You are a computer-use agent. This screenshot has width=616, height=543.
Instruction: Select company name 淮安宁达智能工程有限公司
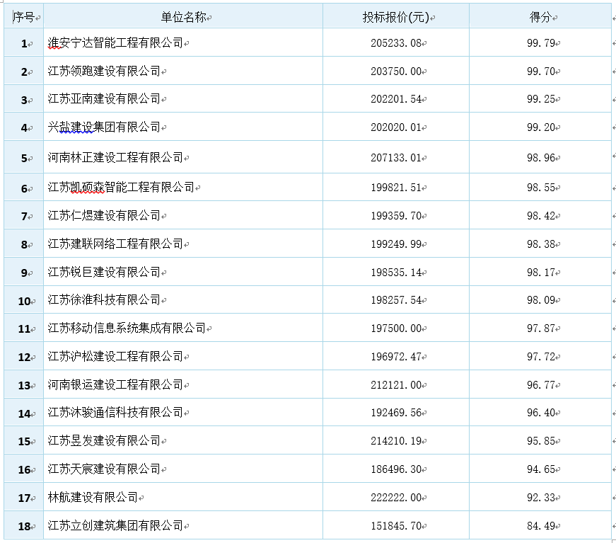click(x=115, y=42)
